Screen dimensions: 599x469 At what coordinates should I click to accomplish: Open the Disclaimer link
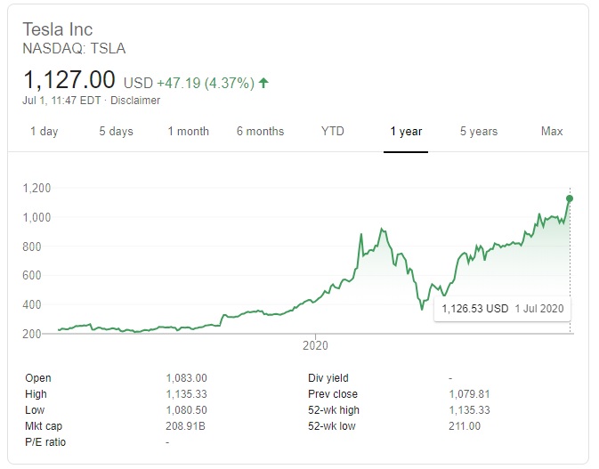[x=136, y=101]
